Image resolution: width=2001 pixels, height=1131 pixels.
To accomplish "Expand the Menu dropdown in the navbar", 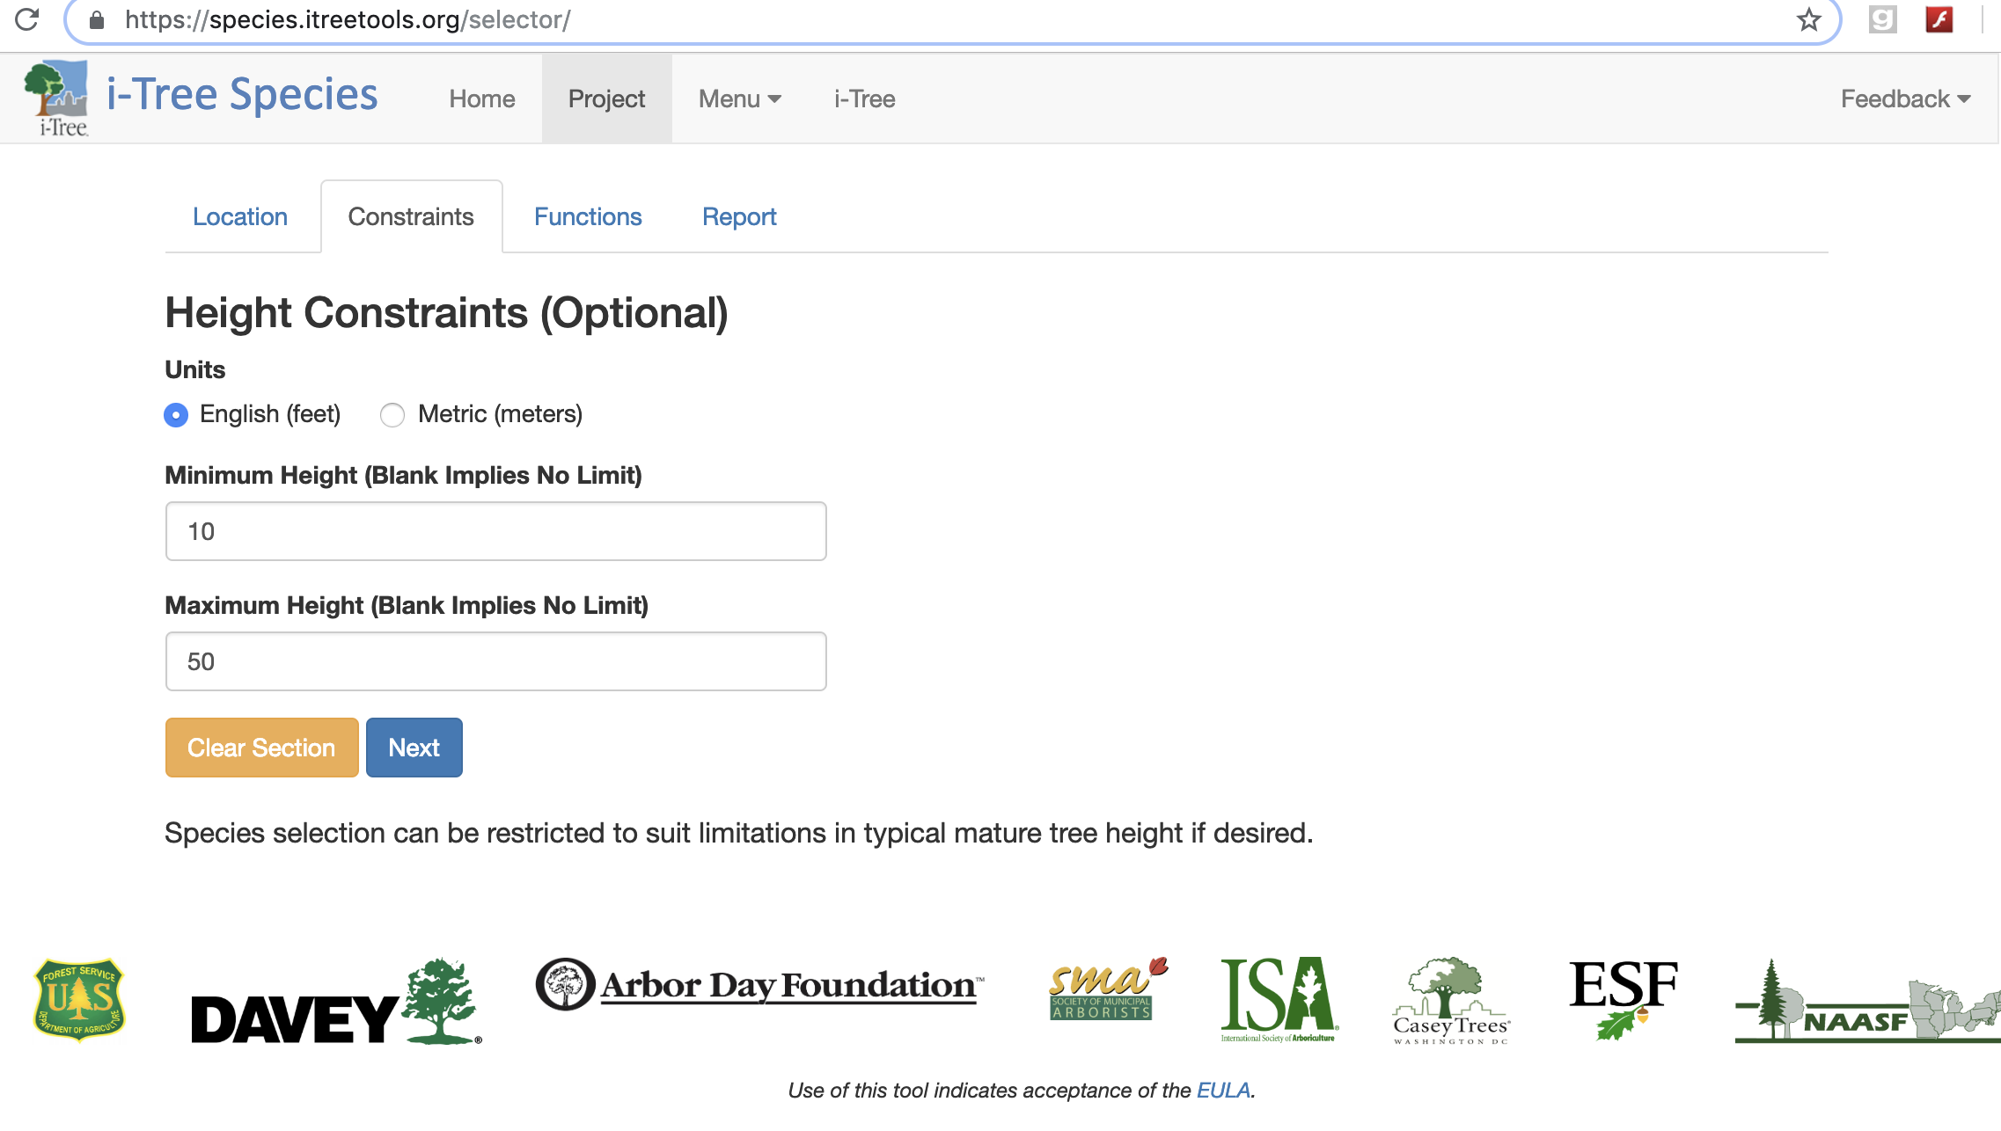I will (x=739, y=99).
